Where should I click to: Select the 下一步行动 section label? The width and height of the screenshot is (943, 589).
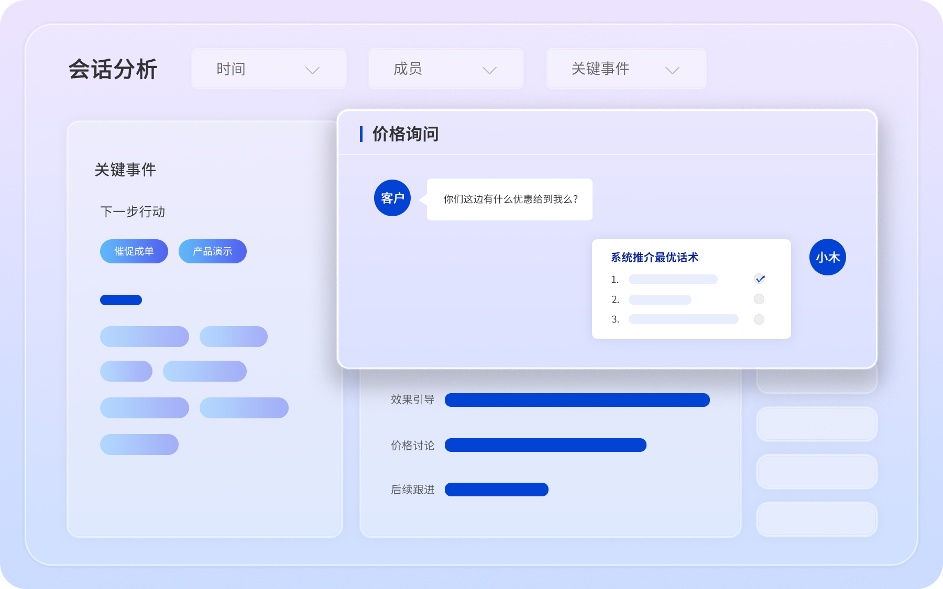point(133,212)
